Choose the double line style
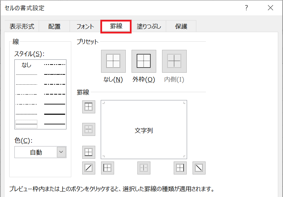This screenshot has height=197, width=283. click(x=54, y=124)
